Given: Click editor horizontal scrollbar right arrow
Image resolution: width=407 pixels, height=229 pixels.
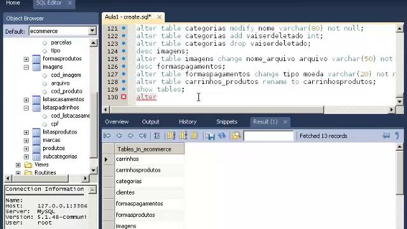Looking at the screenshot, I should 392,109.
